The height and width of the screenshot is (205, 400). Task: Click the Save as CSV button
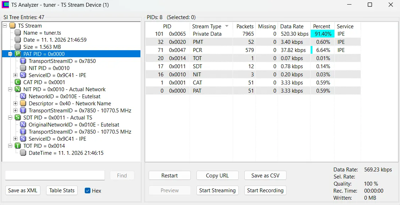(x=265, y=176)
